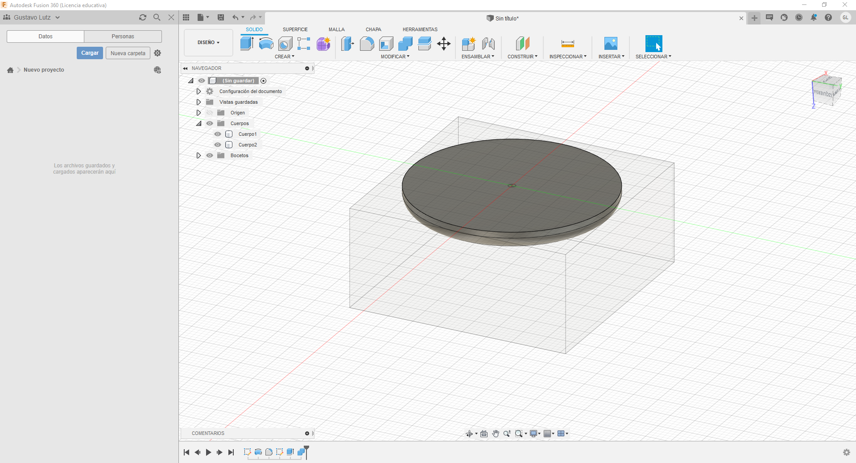Activate the (Sin guardar) component radio button
856x463 pixels.
pos(264,81)
